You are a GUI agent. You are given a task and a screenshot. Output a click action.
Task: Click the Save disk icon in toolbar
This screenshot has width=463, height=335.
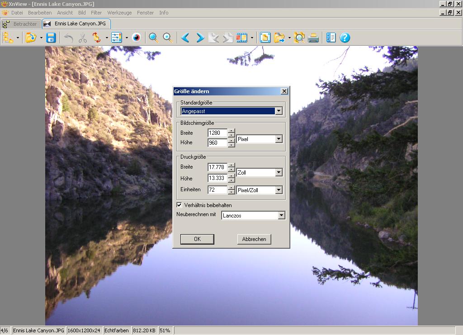(x=51, y=38)
